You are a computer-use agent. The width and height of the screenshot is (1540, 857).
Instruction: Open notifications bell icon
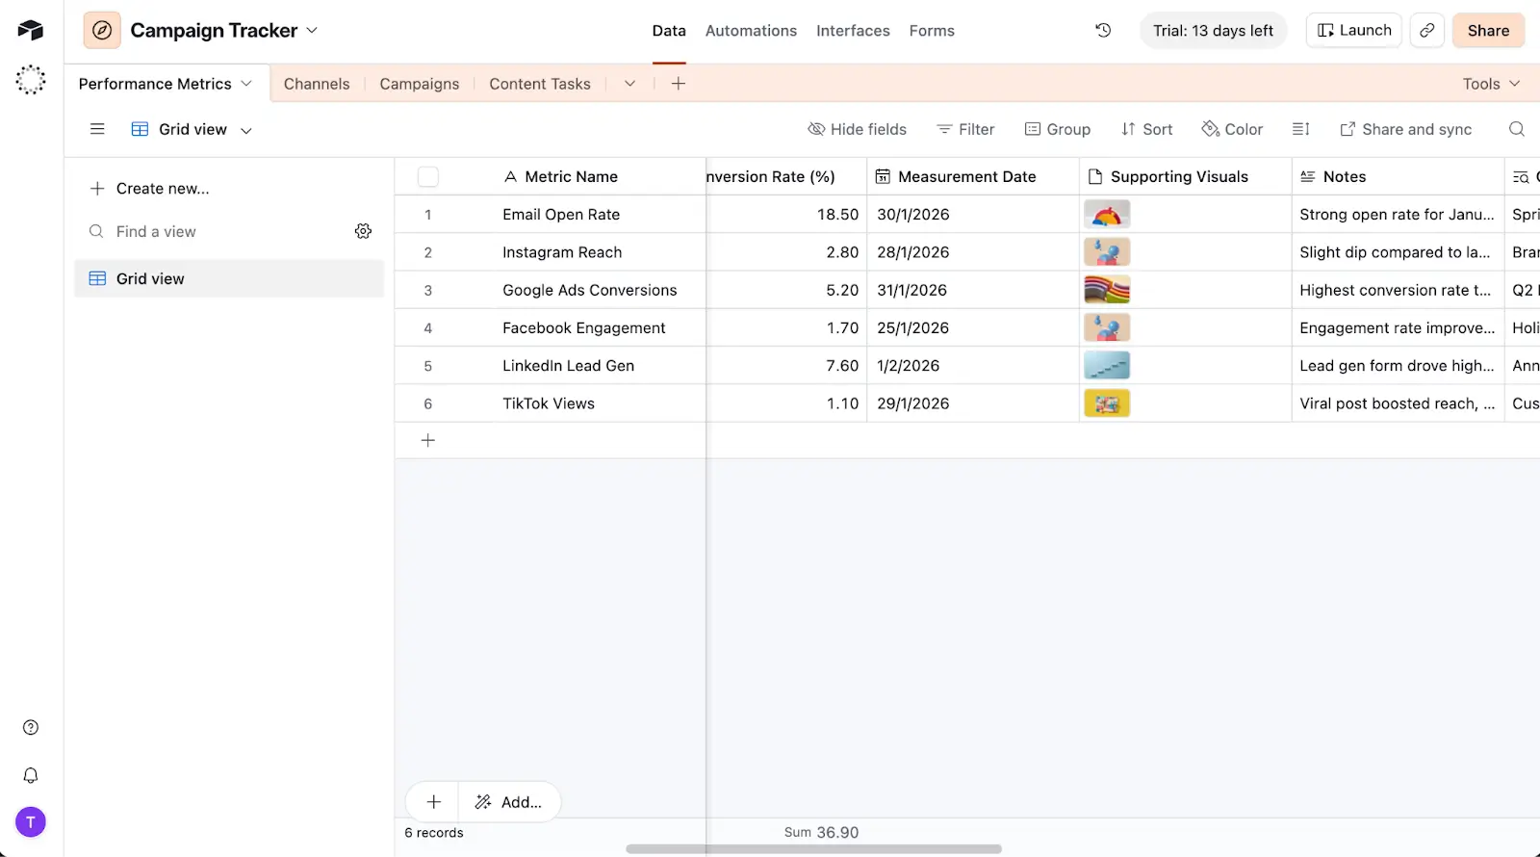[31, 775]
